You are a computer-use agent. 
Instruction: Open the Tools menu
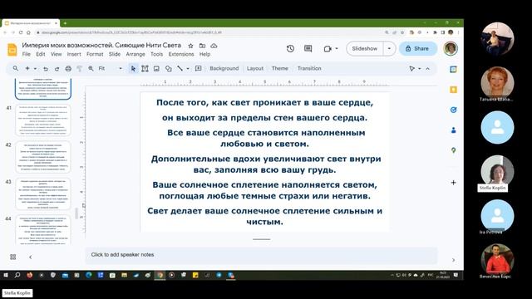point(157,54)
